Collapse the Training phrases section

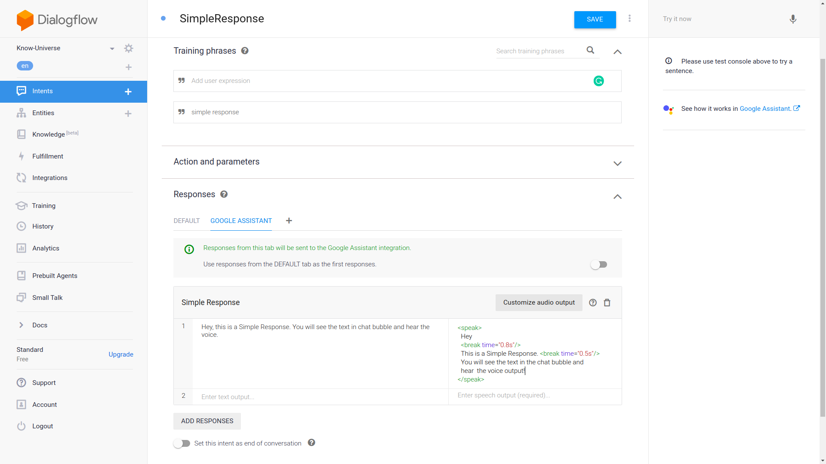tap(617, 52)
